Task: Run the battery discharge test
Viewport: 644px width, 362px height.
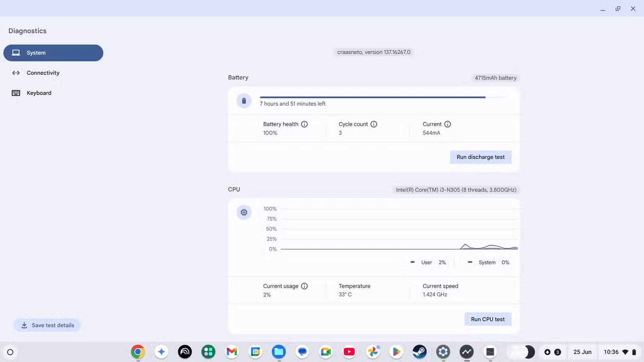Action: 480,157
